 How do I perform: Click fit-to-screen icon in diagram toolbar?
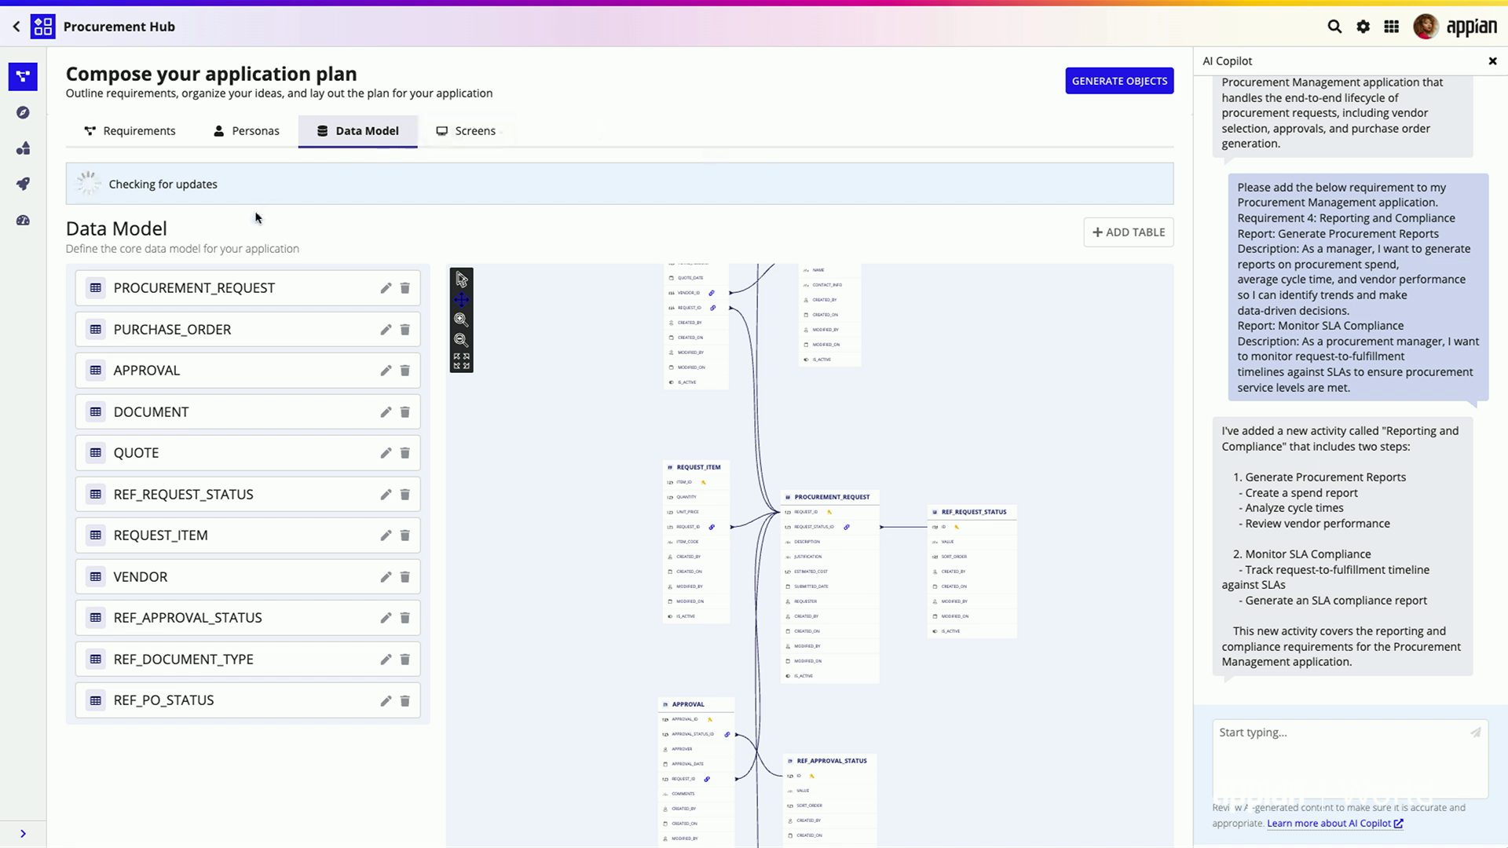[x=461, y=361]
